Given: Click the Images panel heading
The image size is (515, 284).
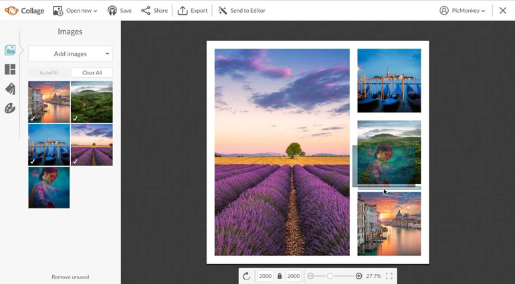Looking at the screenshot, I should coord(70,31).
